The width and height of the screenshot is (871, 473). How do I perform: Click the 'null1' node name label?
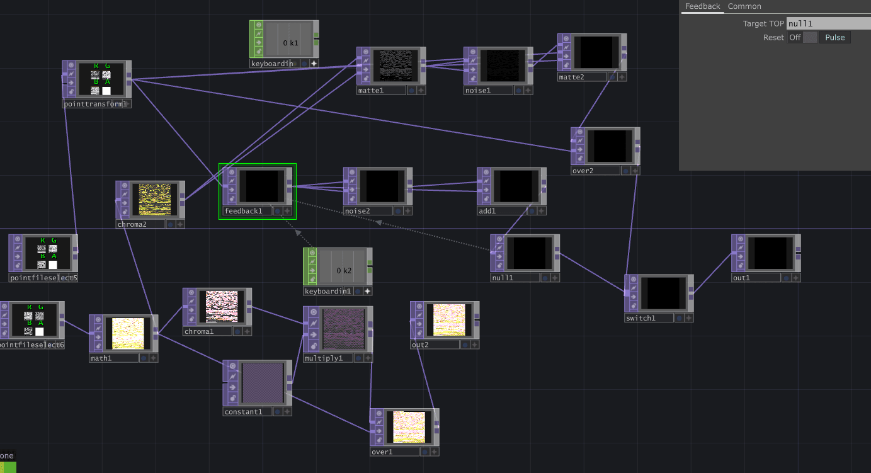516,278
